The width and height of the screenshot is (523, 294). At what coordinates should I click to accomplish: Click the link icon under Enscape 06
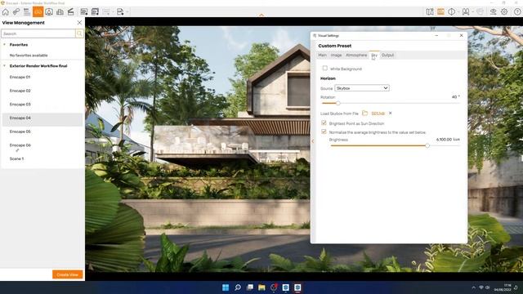coord(17,150)
